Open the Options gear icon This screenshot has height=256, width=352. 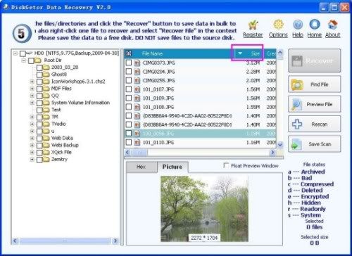point(278,25)
